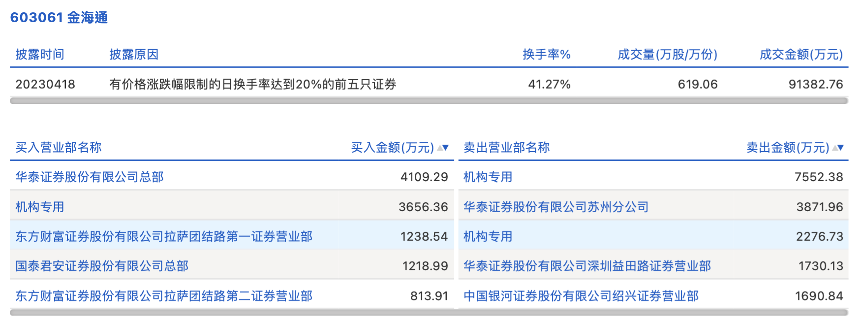Click the 买入金额(万元) column header

pos(392,147)
